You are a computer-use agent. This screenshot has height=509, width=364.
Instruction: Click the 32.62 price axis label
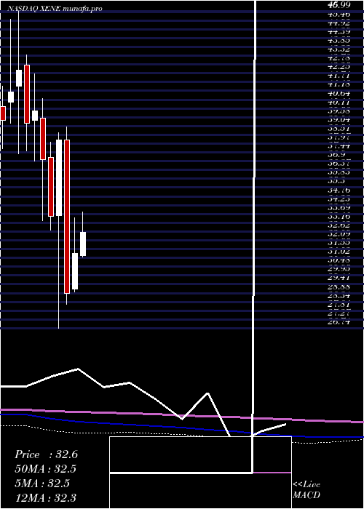(339, 225)
